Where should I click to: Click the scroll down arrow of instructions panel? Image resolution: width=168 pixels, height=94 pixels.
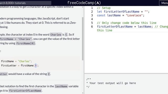tap(83, 93)
